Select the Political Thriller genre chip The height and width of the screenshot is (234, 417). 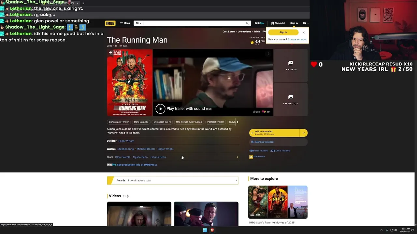click(215, 122)
